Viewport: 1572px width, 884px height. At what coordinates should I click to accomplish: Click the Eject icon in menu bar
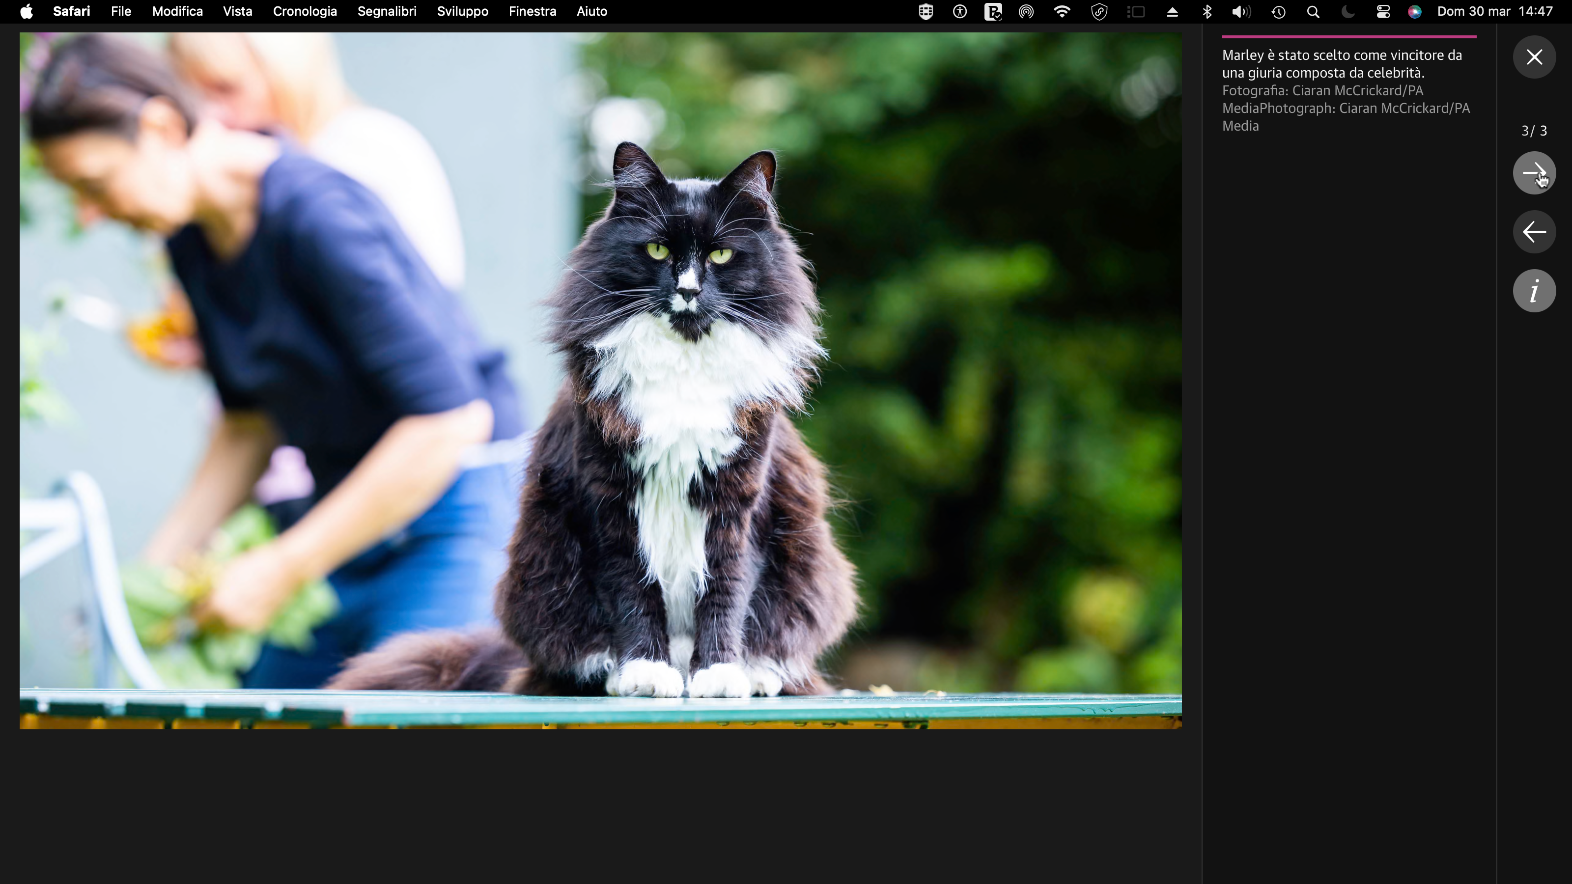click(x=1172, y=12)
